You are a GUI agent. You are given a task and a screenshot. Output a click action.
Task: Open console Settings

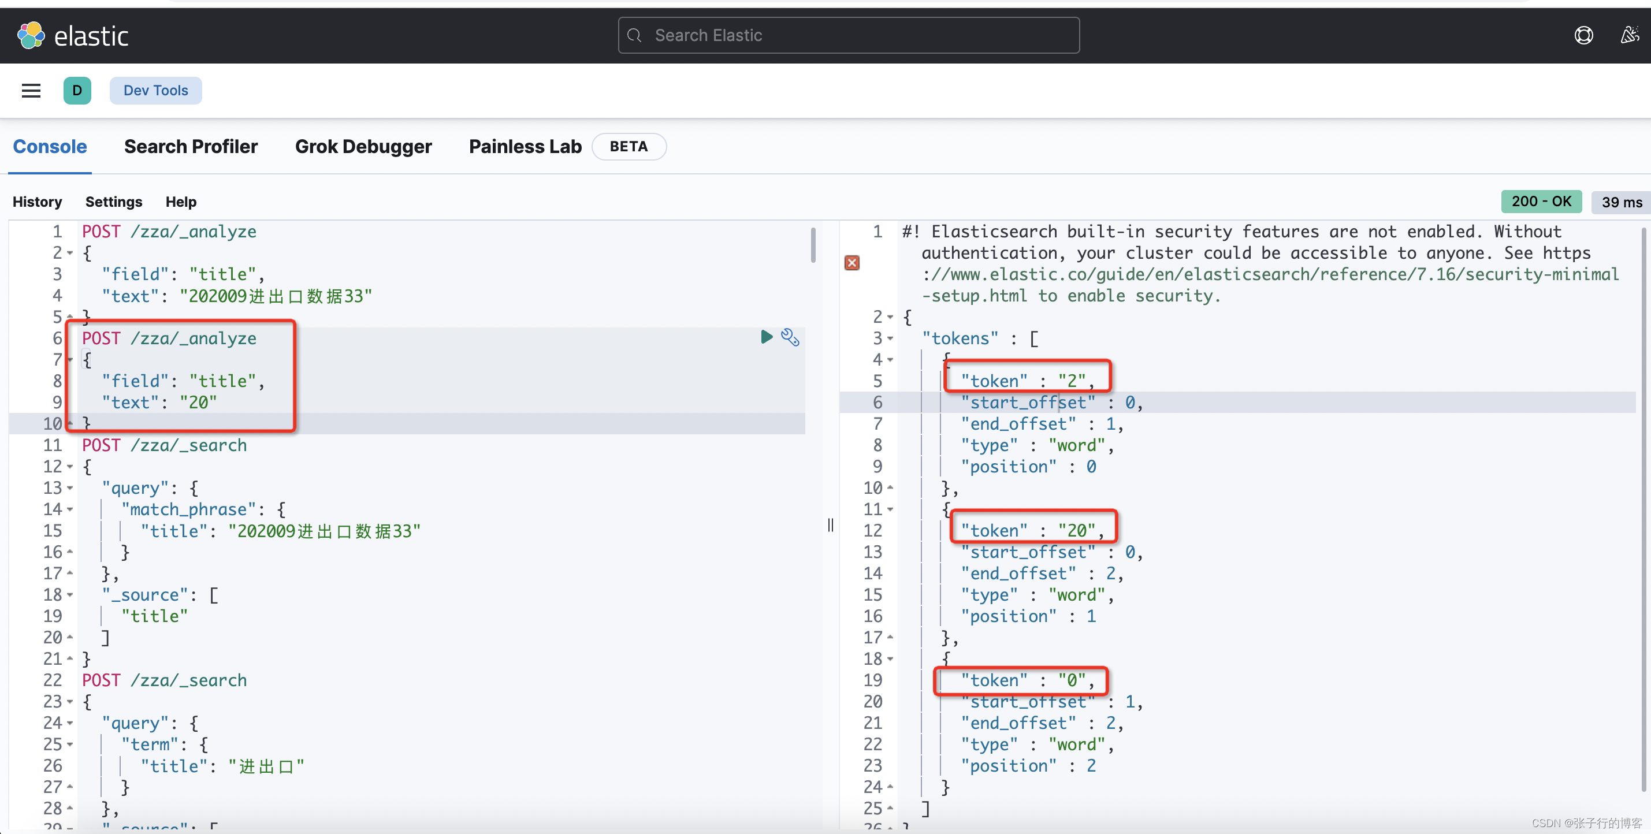tap(113, 202)
